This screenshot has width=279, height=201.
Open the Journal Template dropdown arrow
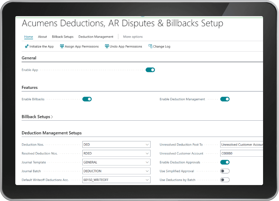tap(147, 162)
